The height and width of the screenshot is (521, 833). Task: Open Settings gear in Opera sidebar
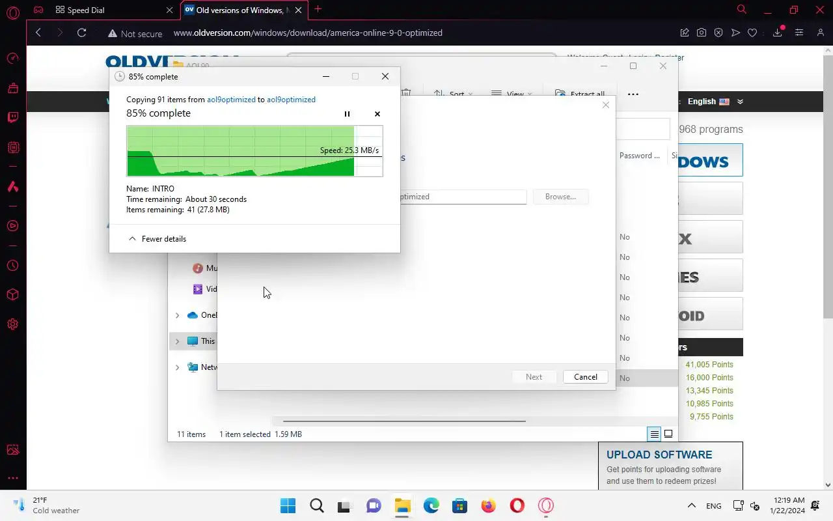pyautogui.click(x=13, y=324)
